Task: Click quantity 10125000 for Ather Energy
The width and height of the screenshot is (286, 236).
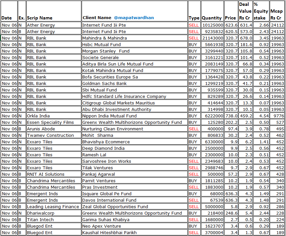Action: pyautogui.click(x=212, y=25)
